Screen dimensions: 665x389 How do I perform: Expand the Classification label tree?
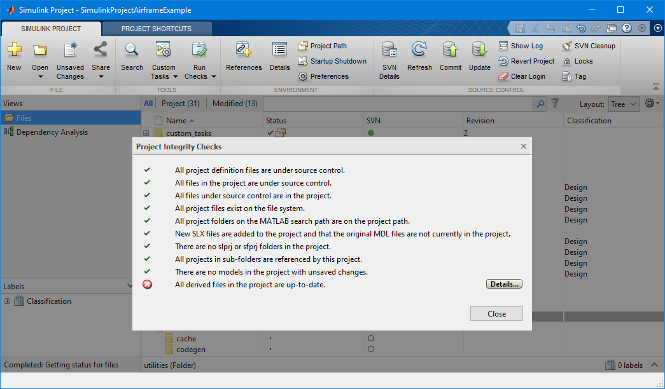7,301
